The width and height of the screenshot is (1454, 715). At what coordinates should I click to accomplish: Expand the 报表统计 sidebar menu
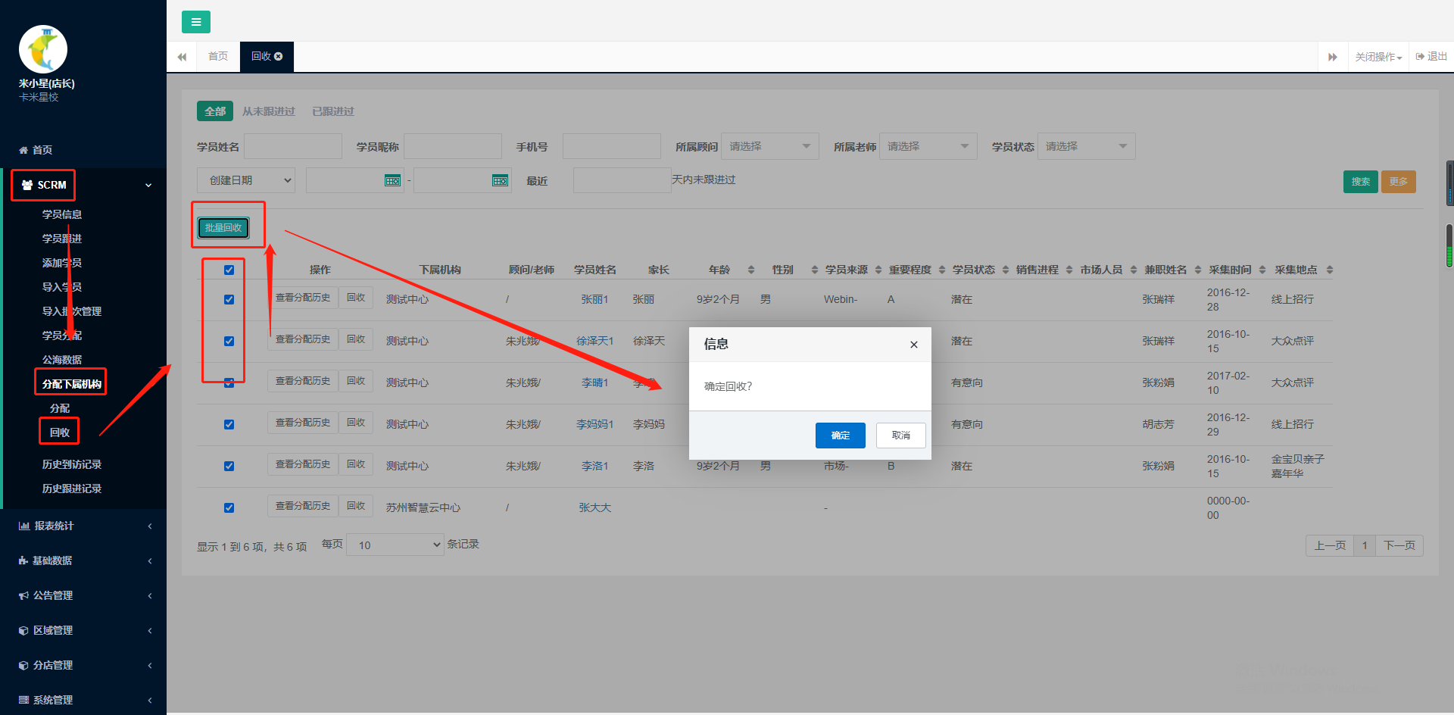83,526
